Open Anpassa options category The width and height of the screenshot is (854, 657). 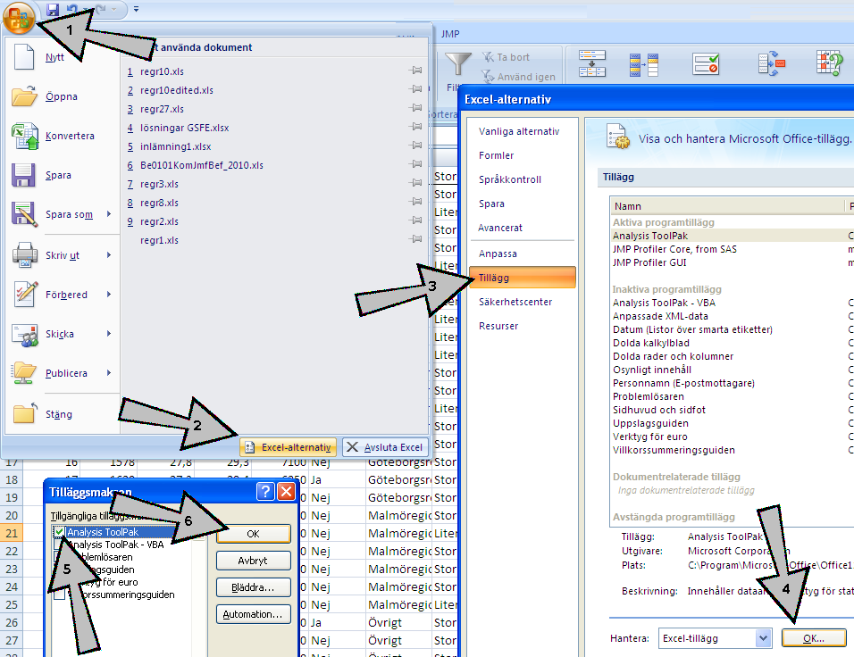pos(498,254)
